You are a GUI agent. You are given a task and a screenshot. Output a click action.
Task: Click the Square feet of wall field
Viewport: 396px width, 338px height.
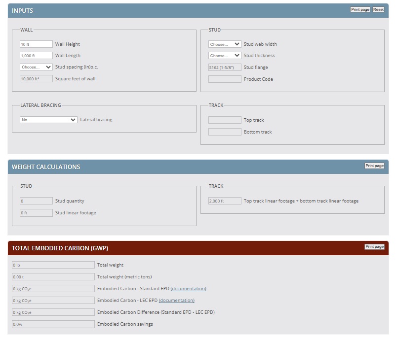[x=36, y=79]
